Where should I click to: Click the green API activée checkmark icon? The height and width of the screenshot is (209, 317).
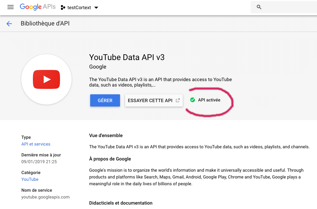193,100
